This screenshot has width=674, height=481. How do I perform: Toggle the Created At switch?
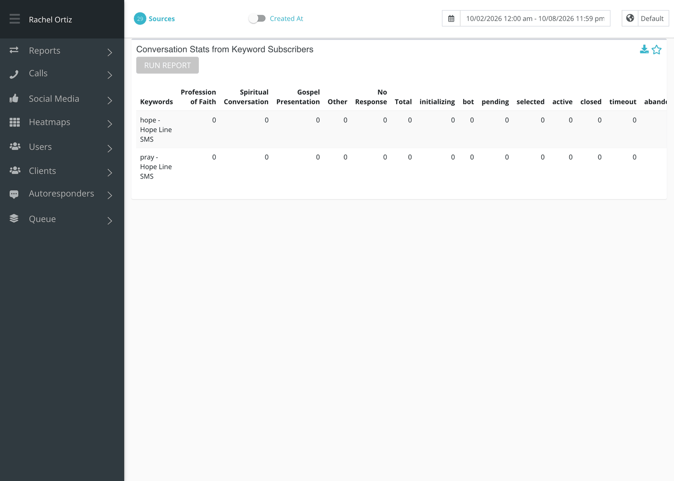[257, 18]
